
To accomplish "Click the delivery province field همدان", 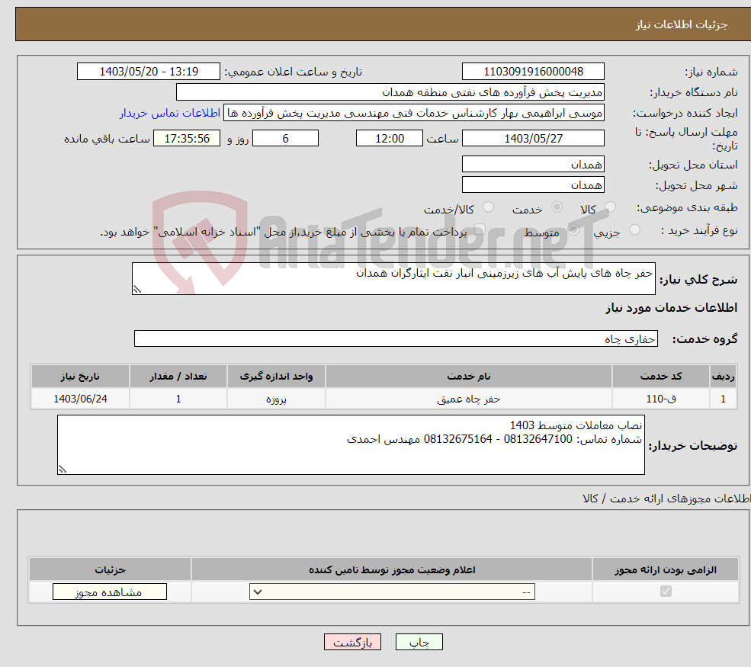I will tap(533, 164).
